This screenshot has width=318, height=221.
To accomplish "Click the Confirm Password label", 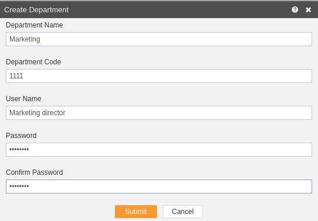I will tap(34, 172).
